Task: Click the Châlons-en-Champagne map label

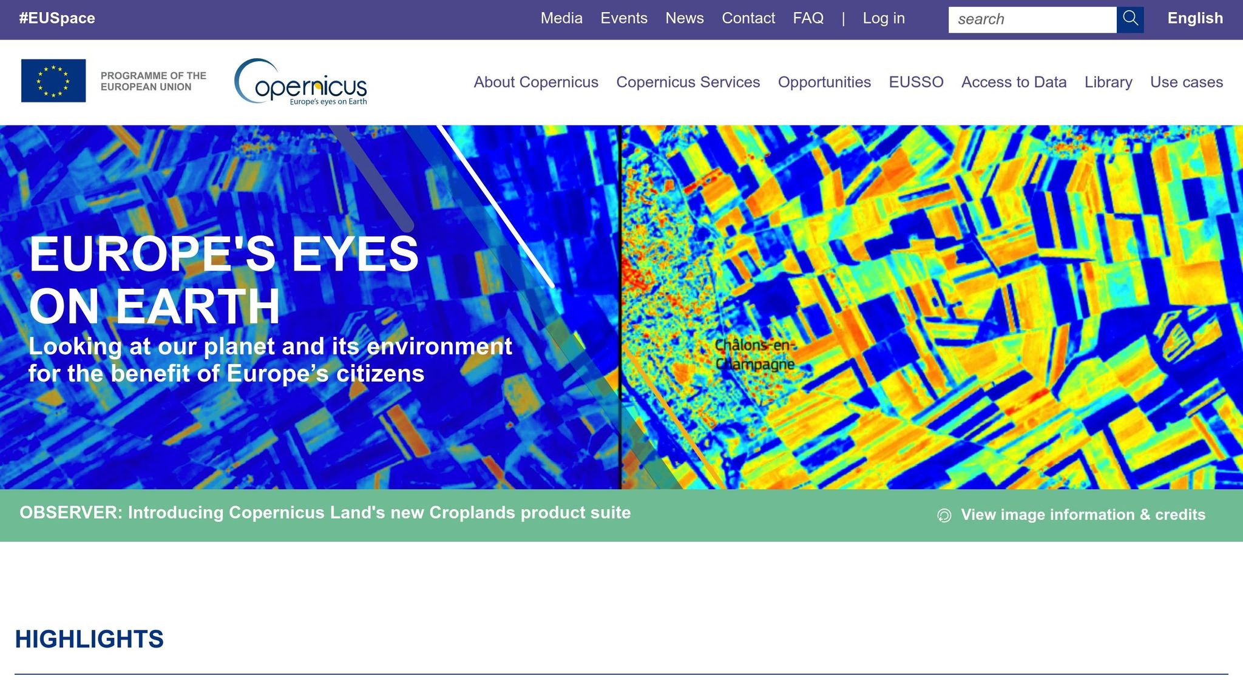Action: click(754, 354)
